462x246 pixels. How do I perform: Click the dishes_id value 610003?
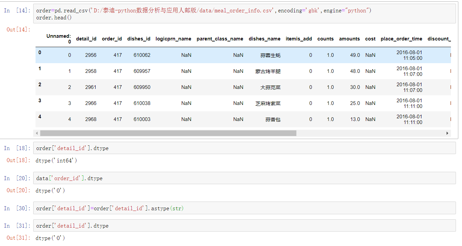142,119
